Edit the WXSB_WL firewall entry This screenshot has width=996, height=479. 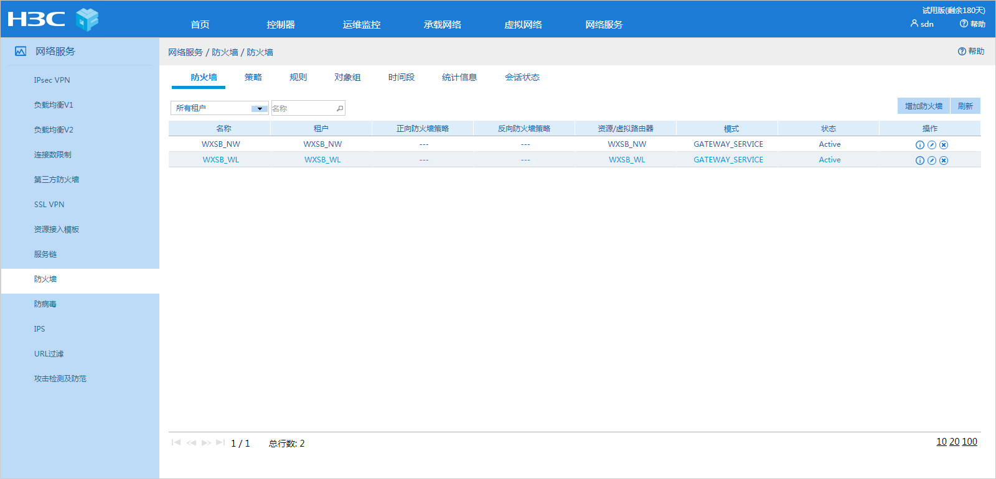[931, 160]
